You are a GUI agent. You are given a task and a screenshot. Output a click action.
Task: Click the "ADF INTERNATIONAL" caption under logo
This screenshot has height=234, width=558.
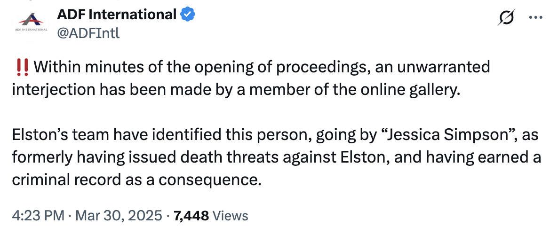coord(31,30)
